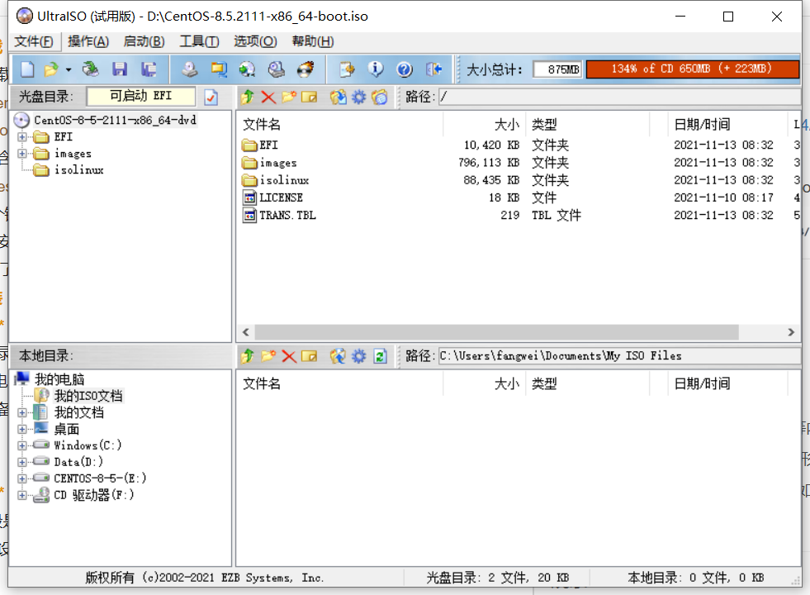Click the Make CD/DVD image icon
The height and width of the screenshot is (595, 810).
click(x=190, y=69)
